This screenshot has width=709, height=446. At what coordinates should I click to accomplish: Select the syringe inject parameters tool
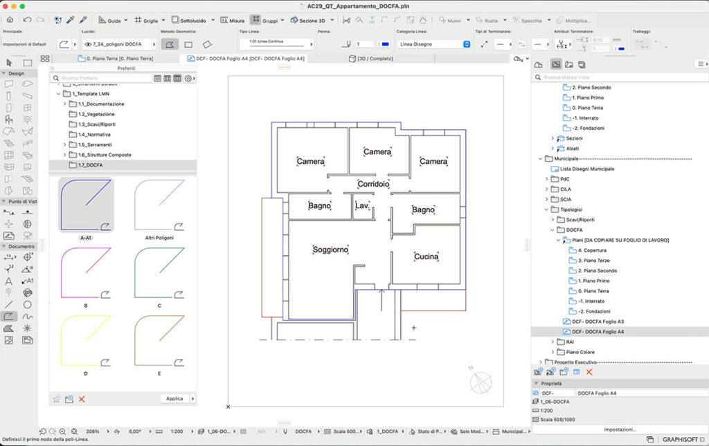click(83, 20)
